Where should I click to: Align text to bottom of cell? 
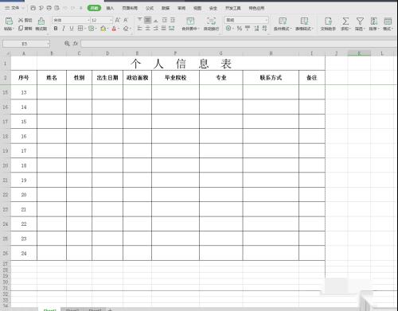click(x=156, y=20)
